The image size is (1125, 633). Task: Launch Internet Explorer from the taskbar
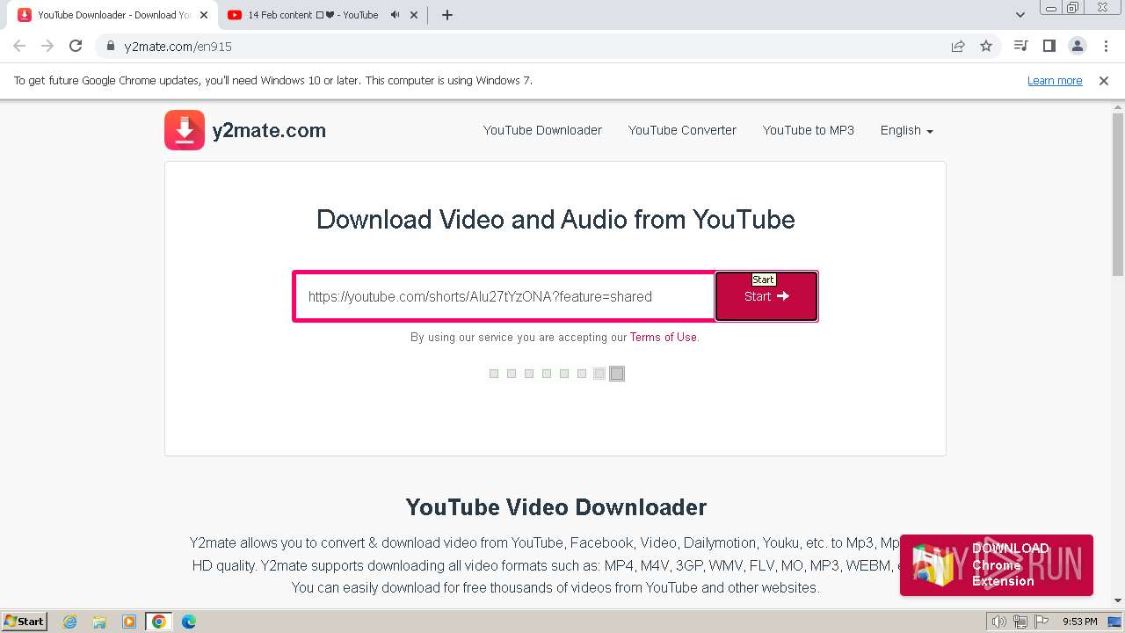pyautogui.click(x=70, y=622)
